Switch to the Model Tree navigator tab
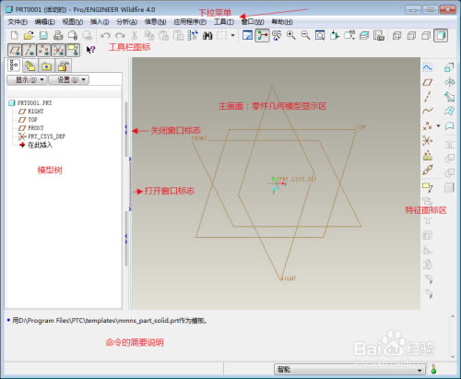The height and width of the screenshot is (379, 461). [14, 65]
